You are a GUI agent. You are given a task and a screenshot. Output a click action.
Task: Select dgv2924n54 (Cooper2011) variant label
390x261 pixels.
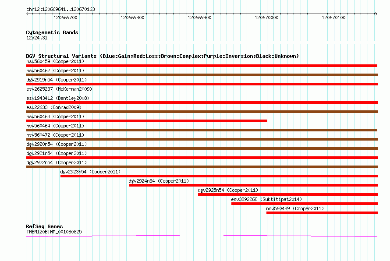tap(159, 181)
